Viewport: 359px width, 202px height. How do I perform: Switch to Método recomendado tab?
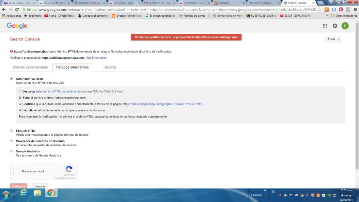coord(31,67)
